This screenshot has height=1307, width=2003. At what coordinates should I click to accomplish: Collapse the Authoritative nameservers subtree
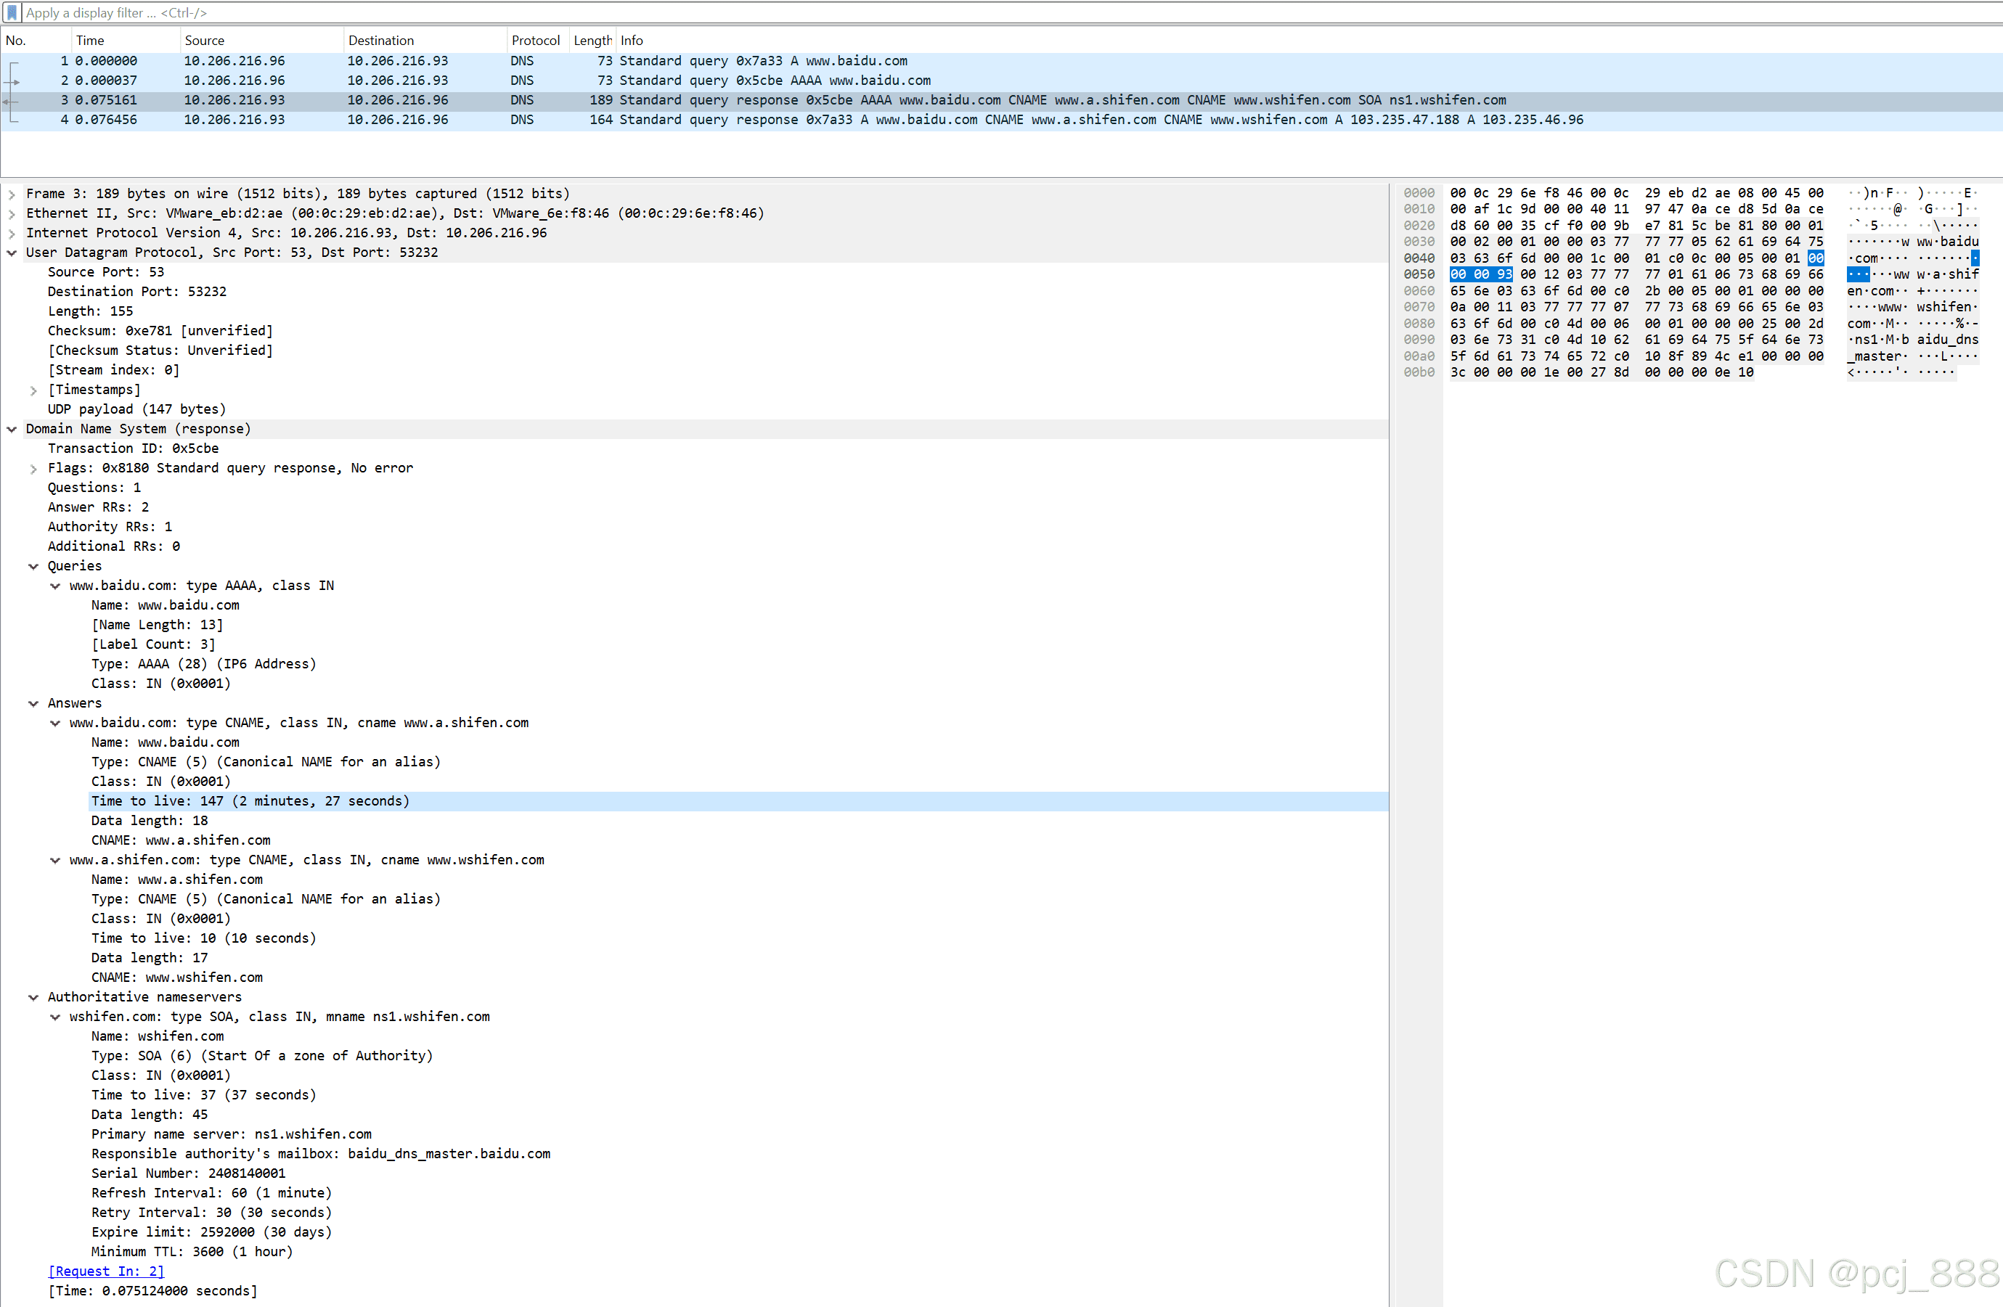[x=33, y=998]
